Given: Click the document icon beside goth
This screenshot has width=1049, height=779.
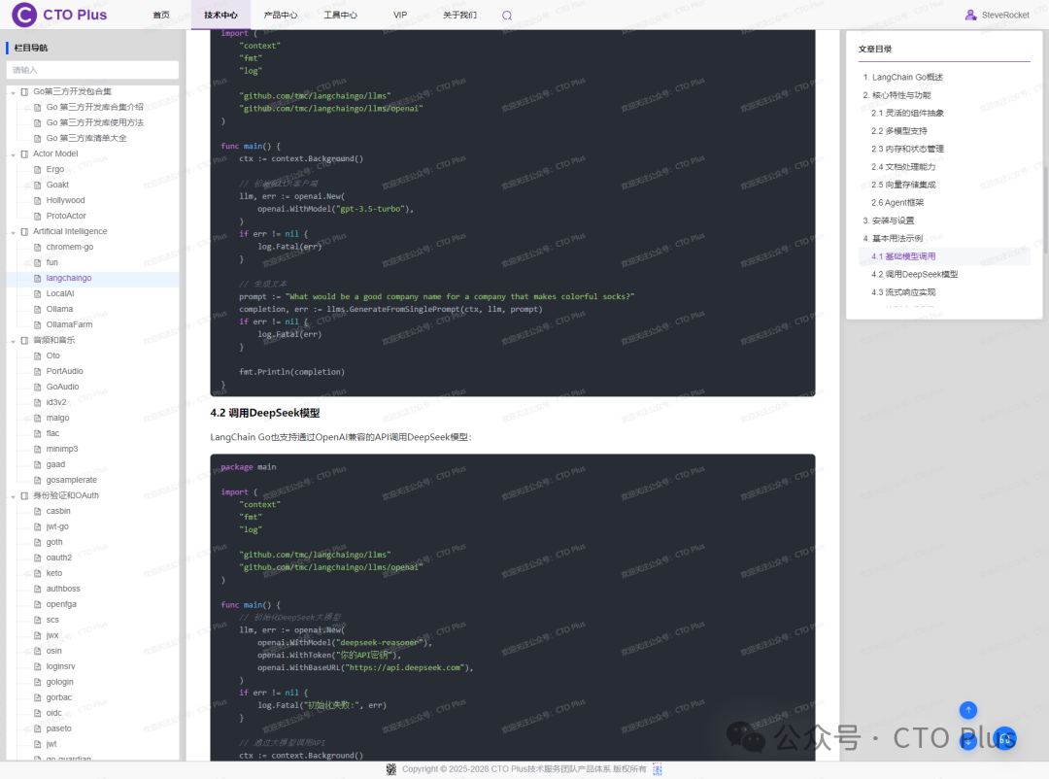Looking at the screenshot, I should pyautogui.click(x=38, y=542).
